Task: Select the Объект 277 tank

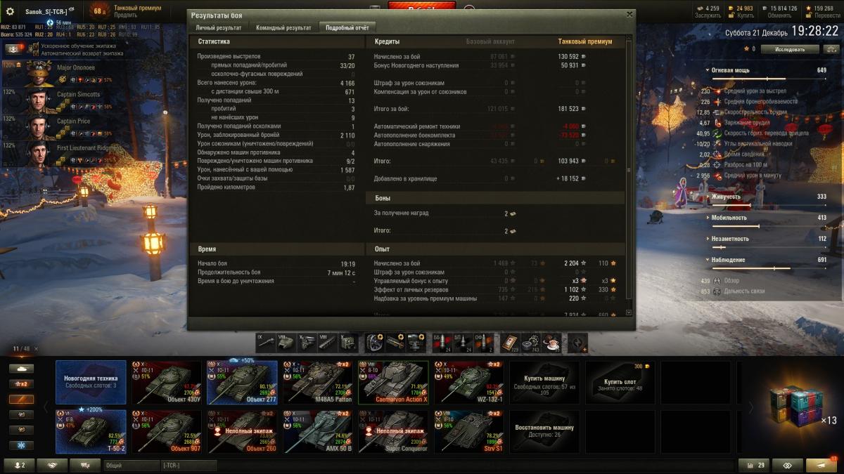Action: click(x=242, y=383)
